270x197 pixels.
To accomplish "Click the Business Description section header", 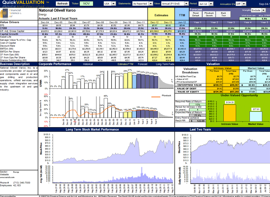I will [x=15, y=64].
